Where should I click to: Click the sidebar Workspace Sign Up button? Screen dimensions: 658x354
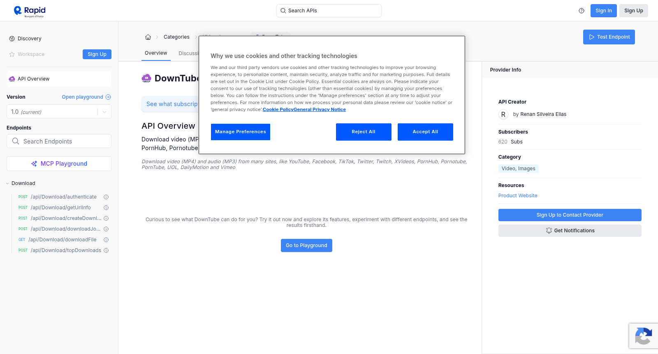[x=97, y=54]
